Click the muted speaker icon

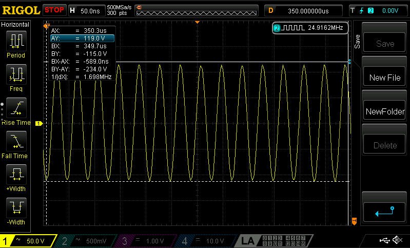[x=397, y=240]
